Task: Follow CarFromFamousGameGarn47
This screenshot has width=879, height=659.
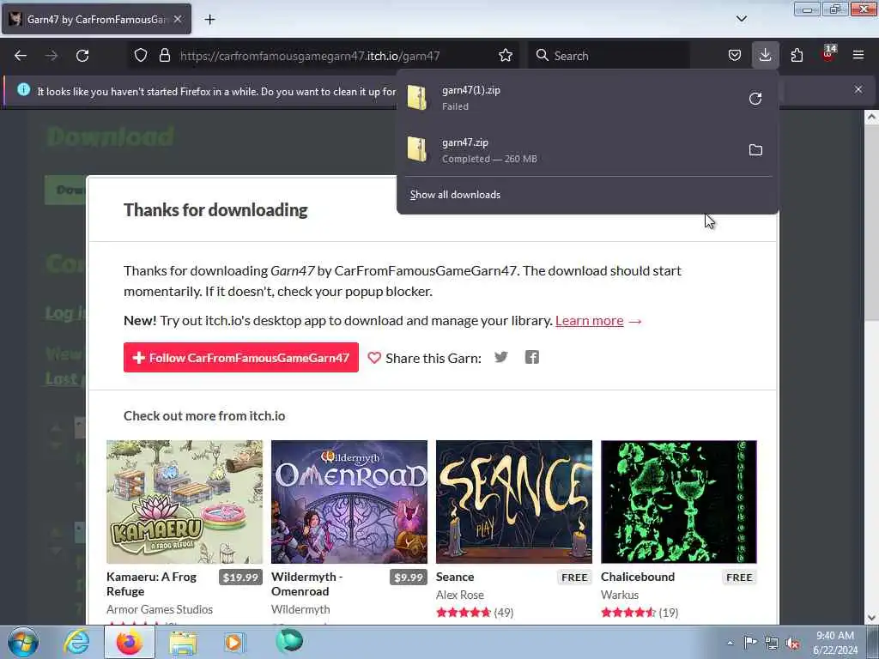Action: point(241,358)
